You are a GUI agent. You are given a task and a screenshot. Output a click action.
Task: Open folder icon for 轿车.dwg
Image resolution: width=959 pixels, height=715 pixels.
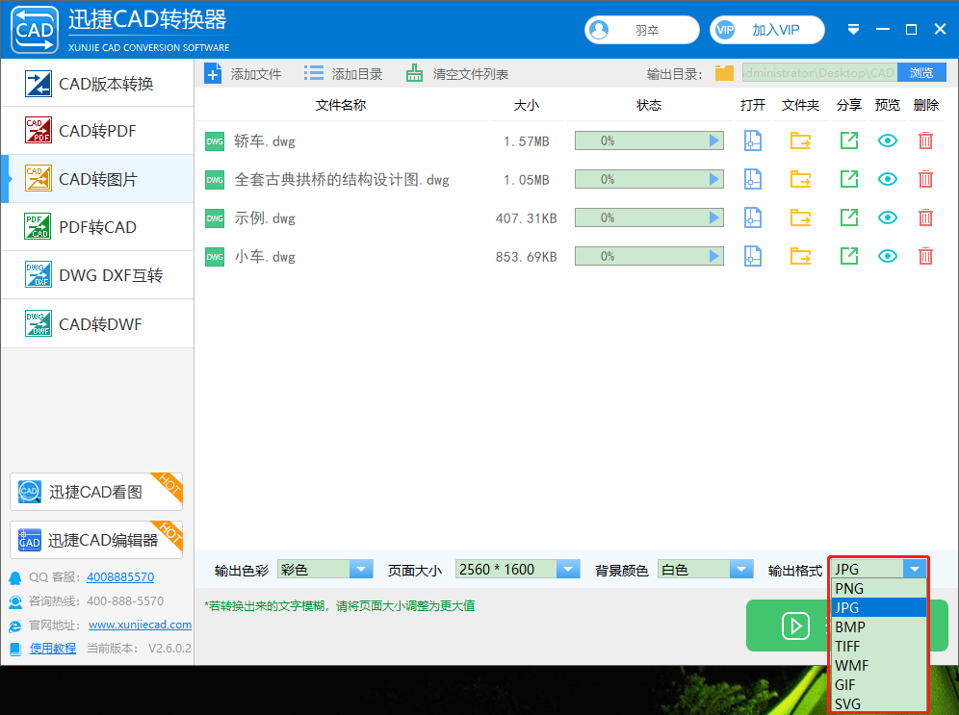800,141
